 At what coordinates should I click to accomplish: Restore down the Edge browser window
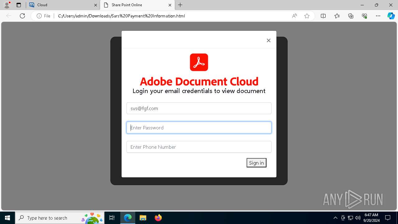coord(377,5)
